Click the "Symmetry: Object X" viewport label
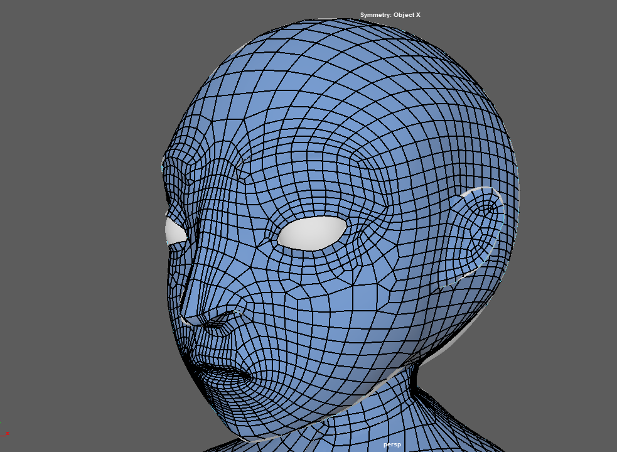 point(390,15)
